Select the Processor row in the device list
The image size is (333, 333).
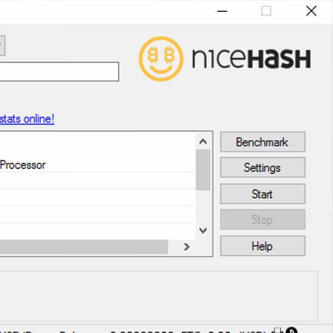98,165
